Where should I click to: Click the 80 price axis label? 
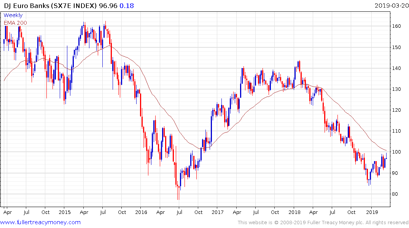pos(395,194)
